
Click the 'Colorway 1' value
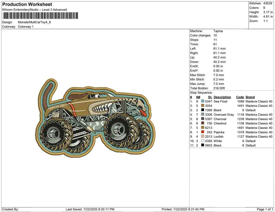[x=26, y=27]
